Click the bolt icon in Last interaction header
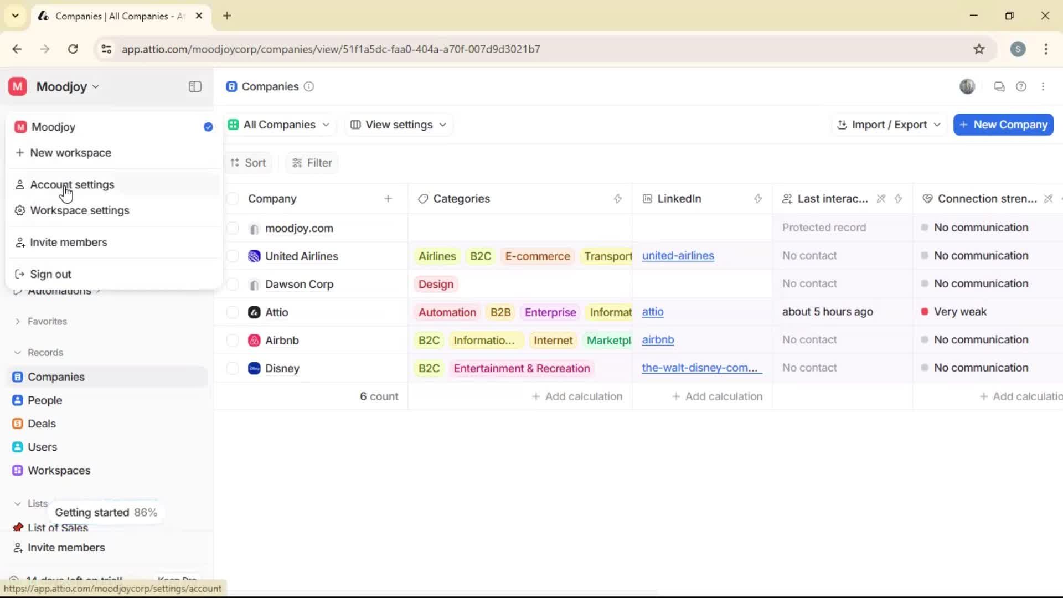The height and width of the screenshot is (598, 1063). point(898,199)
